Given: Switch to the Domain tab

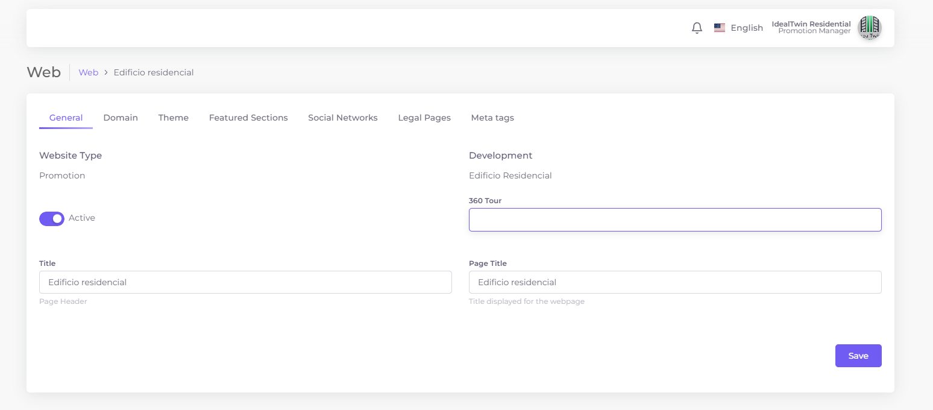Looking at the screenshot, I should coord(121,118).
